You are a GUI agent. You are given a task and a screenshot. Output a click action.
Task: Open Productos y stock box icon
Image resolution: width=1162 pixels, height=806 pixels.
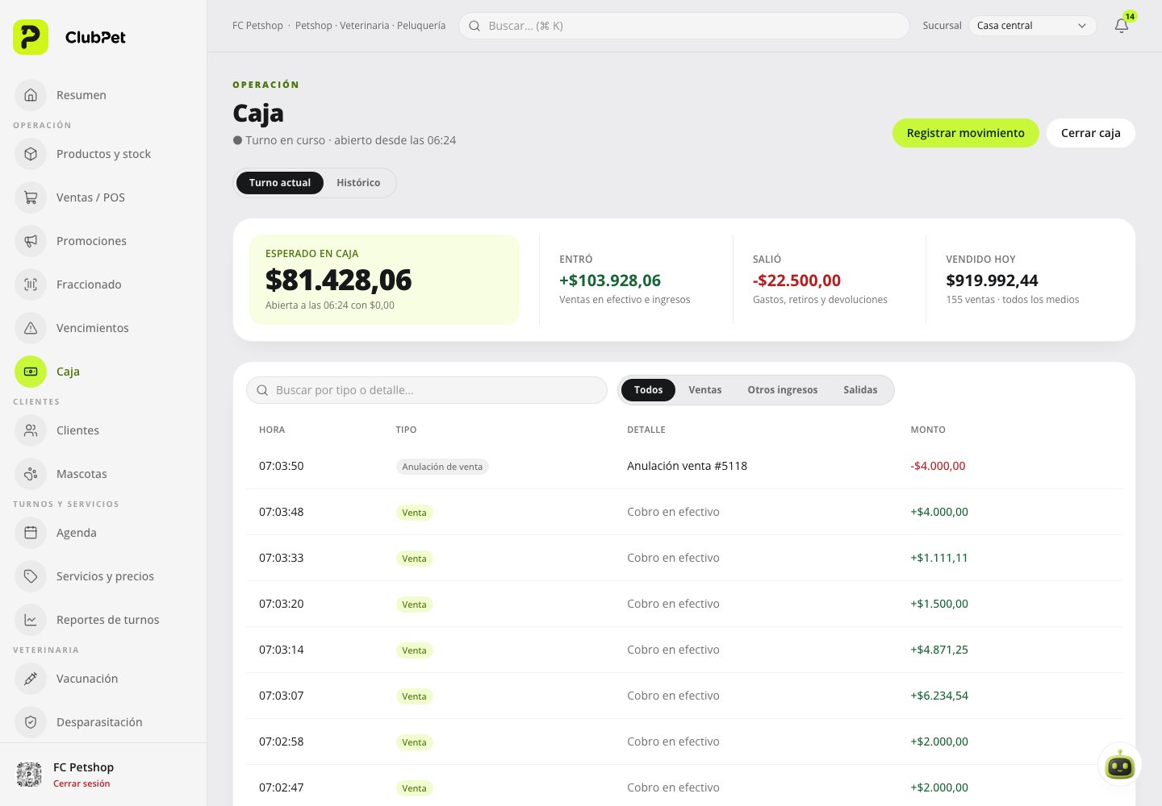[x=31, y=154]
